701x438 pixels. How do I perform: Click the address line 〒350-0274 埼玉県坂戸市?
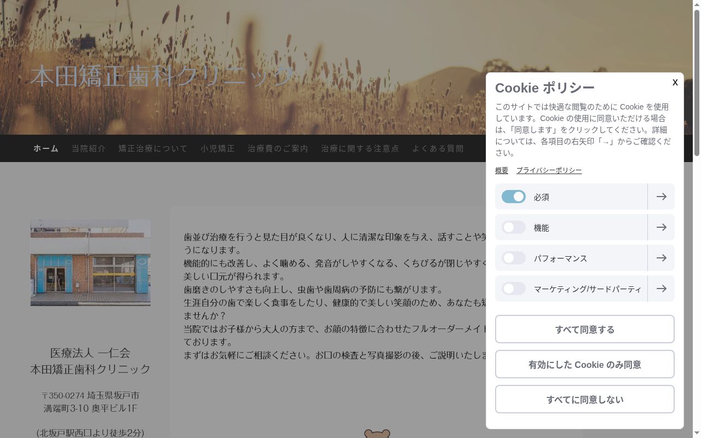point(90,395)
